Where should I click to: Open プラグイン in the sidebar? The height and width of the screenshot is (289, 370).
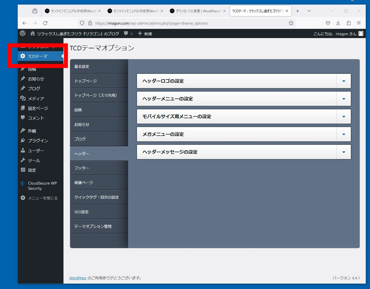point(38,140)
